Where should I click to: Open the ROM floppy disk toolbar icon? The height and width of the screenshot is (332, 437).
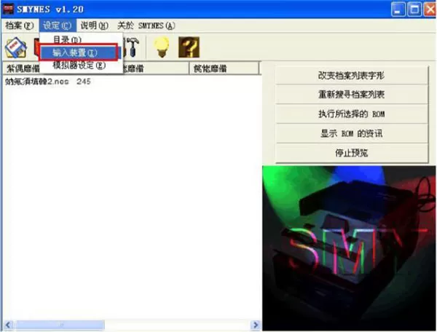click(x=15, y=47)
